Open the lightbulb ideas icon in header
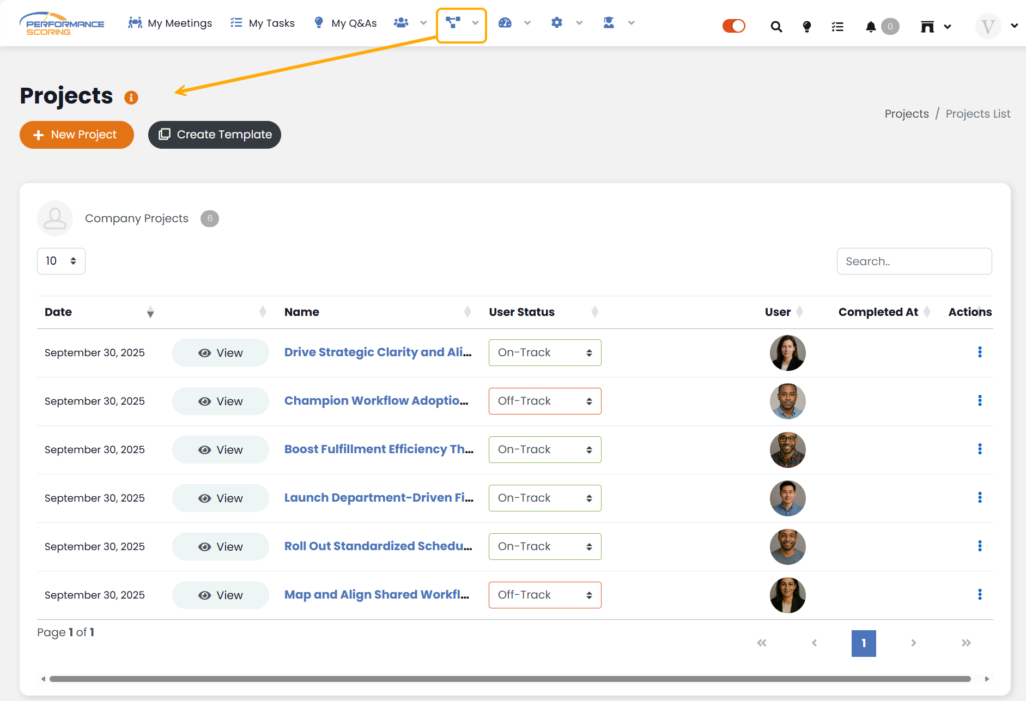The width and height of the screenshot is (1026, 701). click(x=807, y=26)
